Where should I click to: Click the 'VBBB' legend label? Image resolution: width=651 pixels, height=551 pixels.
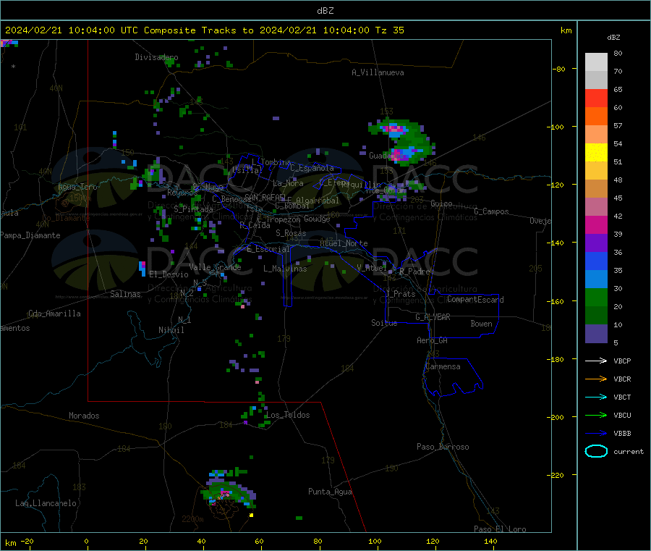[x=622, y=434]
